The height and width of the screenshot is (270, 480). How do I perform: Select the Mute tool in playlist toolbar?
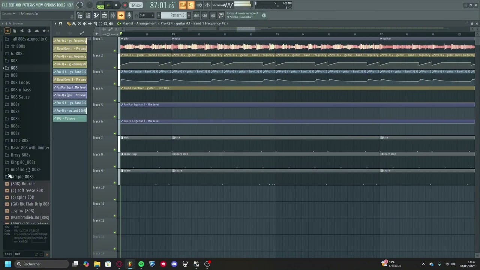click(x=84, y=24)
